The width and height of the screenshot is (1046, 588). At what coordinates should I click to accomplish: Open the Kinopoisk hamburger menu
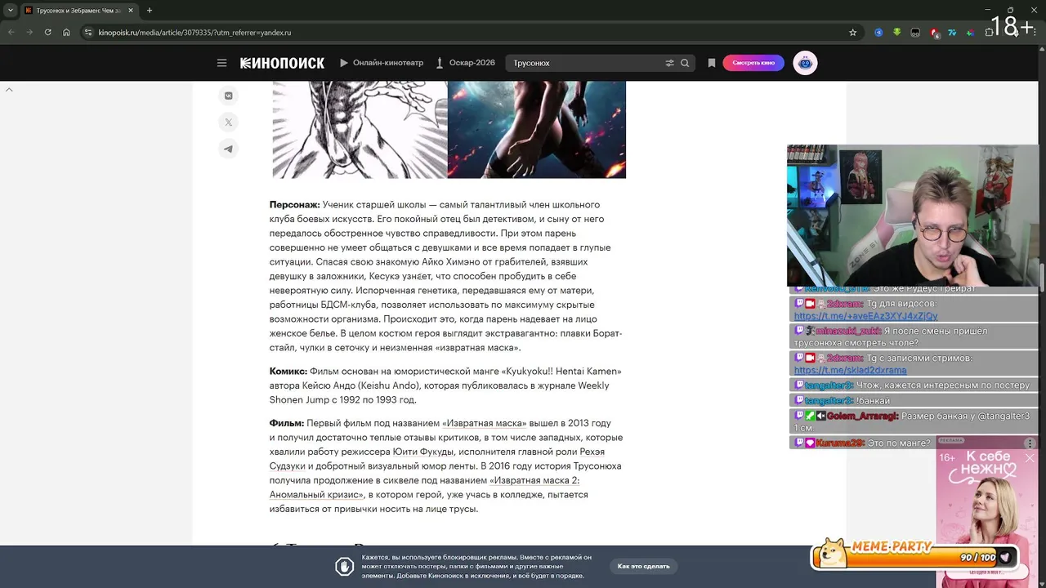click(x=221, y=63)
